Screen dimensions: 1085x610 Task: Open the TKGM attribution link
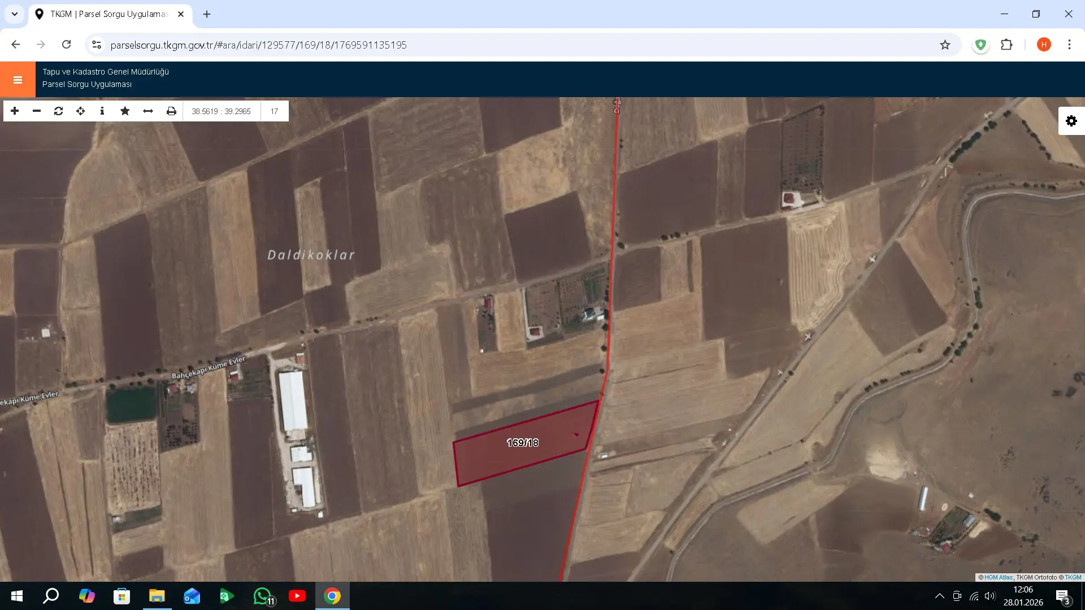(1073, 577)
